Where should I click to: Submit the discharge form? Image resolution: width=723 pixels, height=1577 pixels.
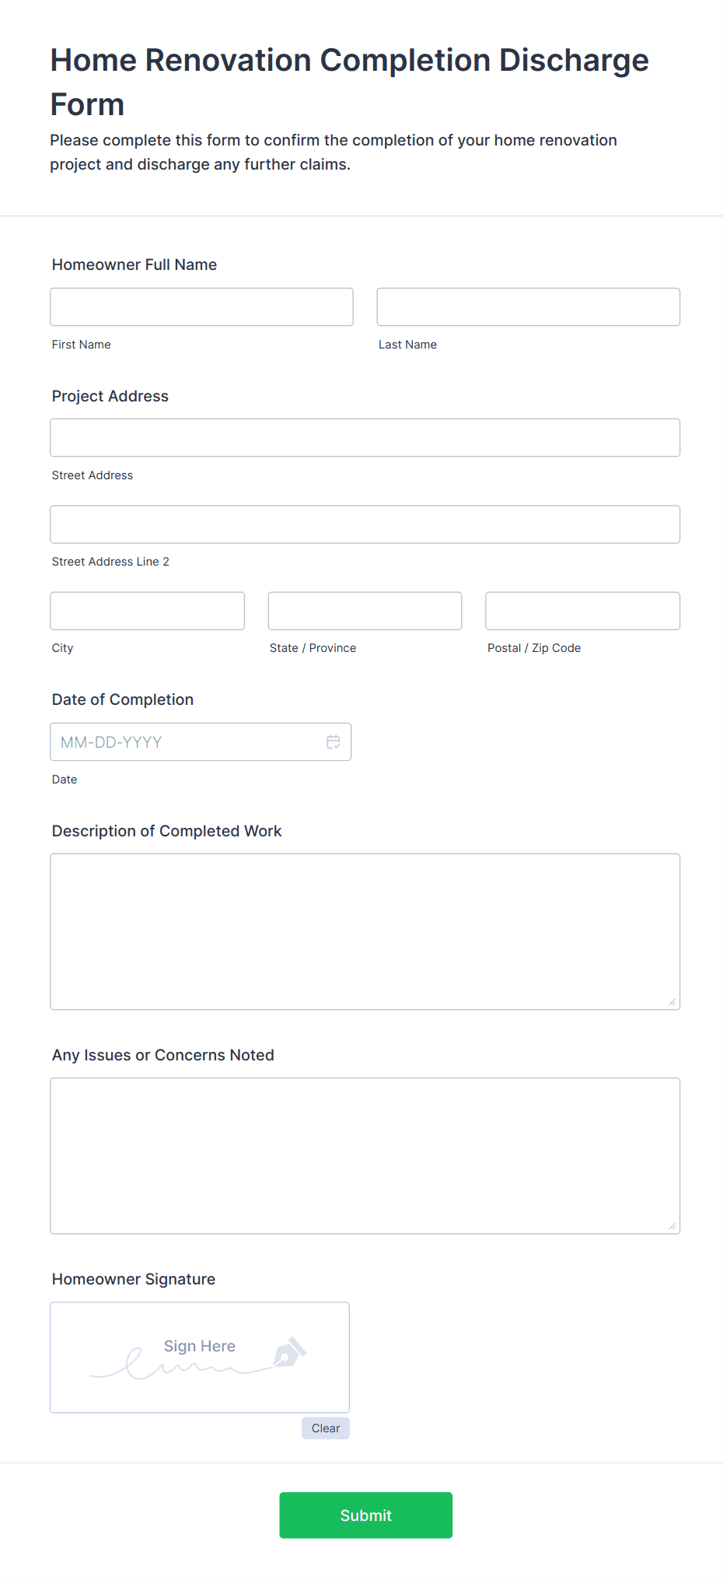tap(365, 1516)
